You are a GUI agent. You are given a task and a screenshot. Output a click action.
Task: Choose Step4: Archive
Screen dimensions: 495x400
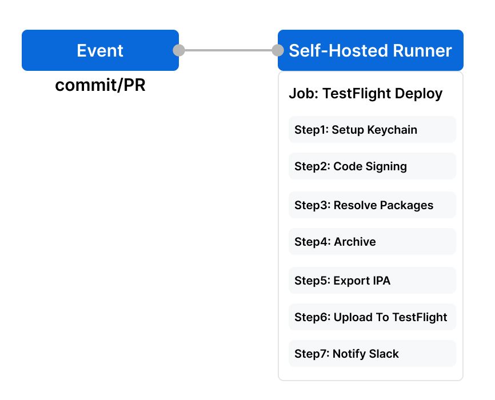pyautogui.click(x=372, y=242)
